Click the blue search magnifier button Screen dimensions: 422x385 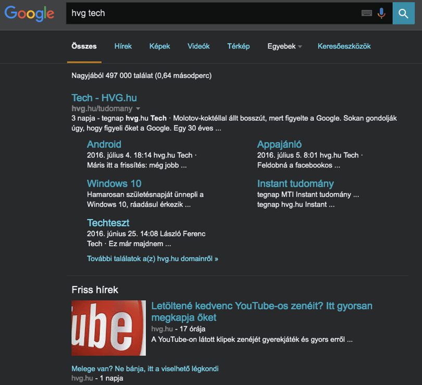403,13
